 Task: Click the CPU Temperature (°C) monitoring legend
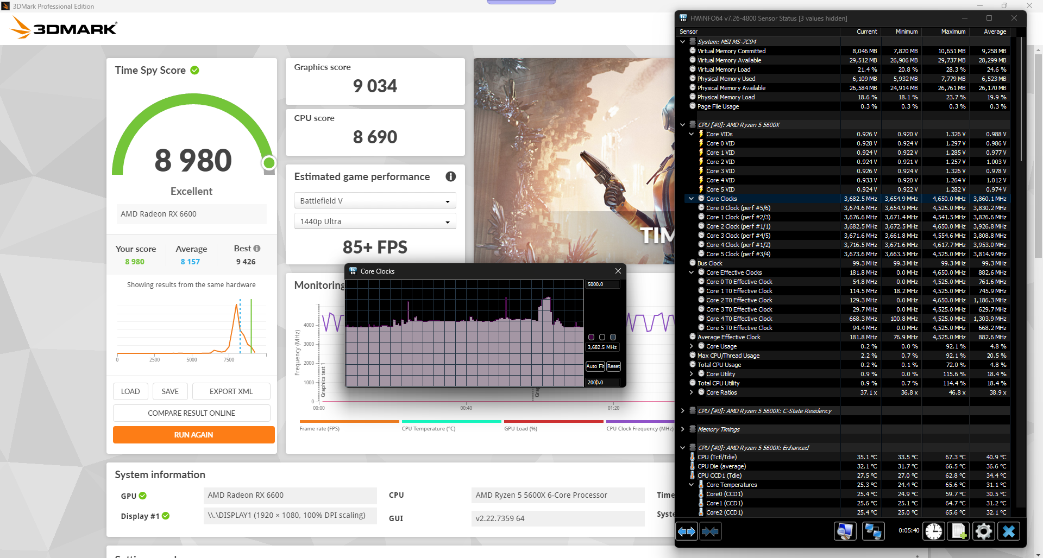pos(429,429)
